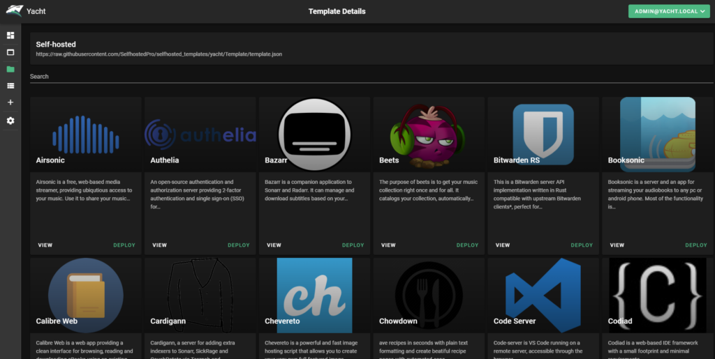The image size is (715, 359).
Task: View the Bazarr template
Action: 274,245
